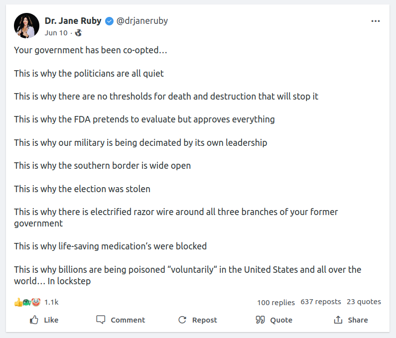Click the Dr. Jane Ruby display name
396x338 pixels.
pos(73,21)
